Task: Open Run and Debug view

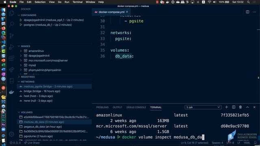Action: (11, 47)
